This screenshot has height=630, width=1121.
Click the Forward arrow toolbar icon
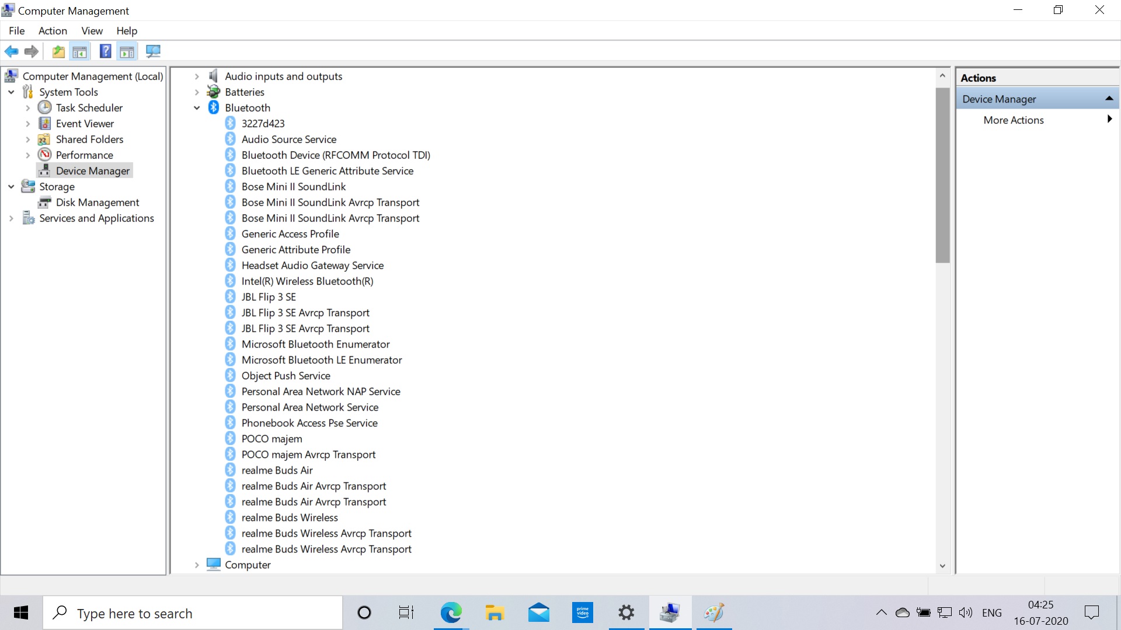[x=32, y=51]
